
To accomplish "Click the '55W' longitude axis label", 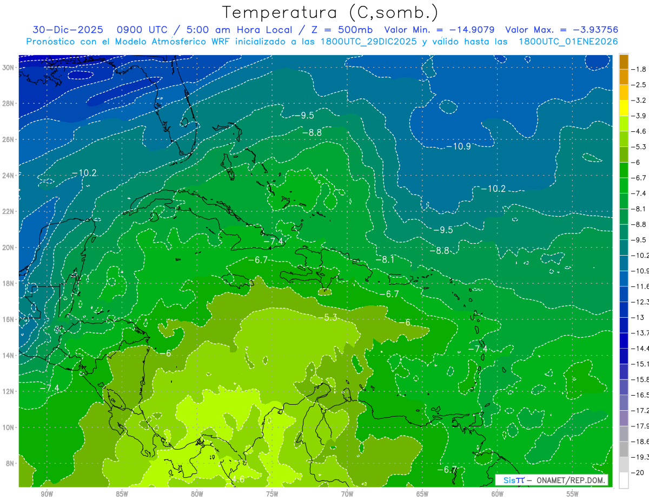I will coord(573,494).
